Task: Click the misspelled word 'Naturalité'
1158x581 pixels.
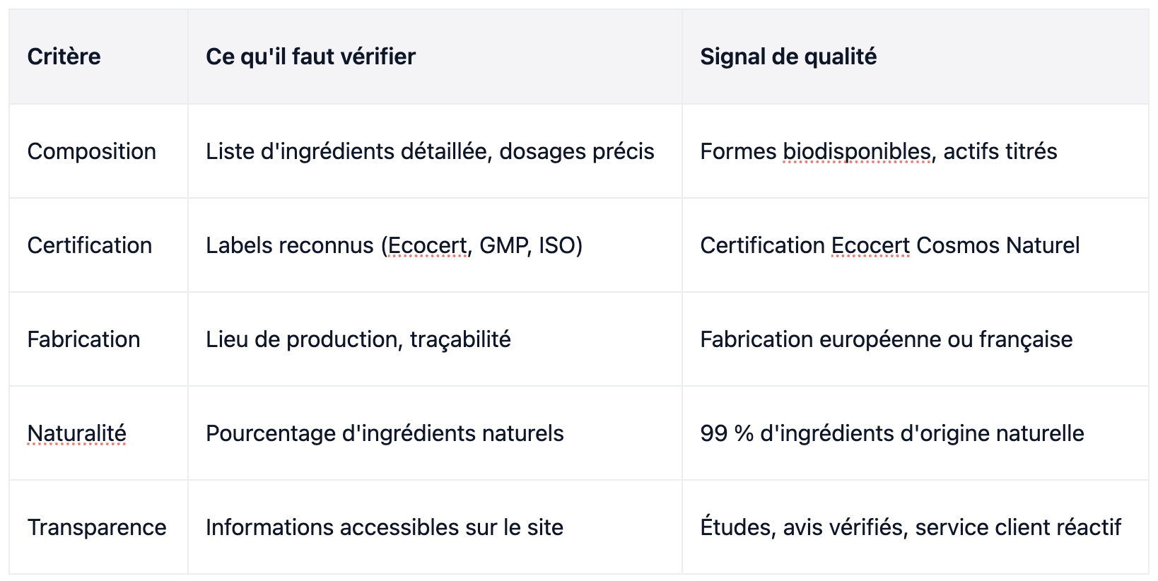Action: 77,433
